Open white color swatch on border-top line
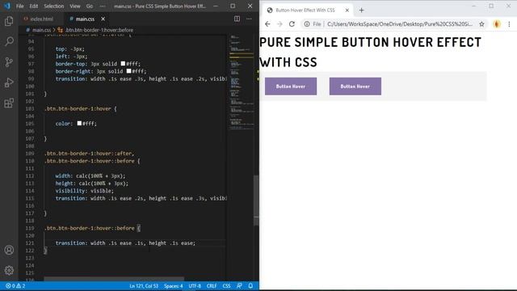This screenshot has width=517, height=291. [123, 64]
